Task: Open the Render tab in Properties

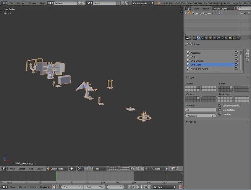Action: 195,38
